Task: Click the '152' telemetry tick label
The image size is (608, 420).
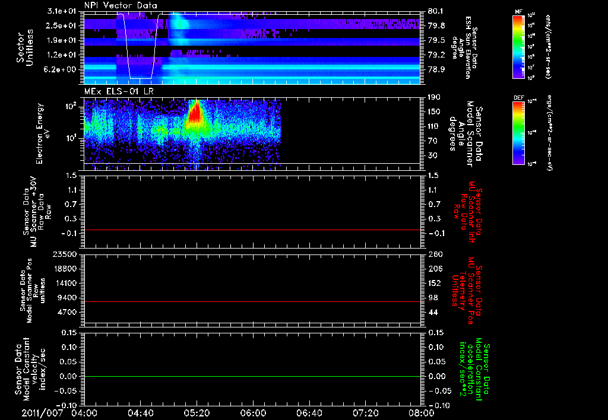Action: tap(434, 283)
